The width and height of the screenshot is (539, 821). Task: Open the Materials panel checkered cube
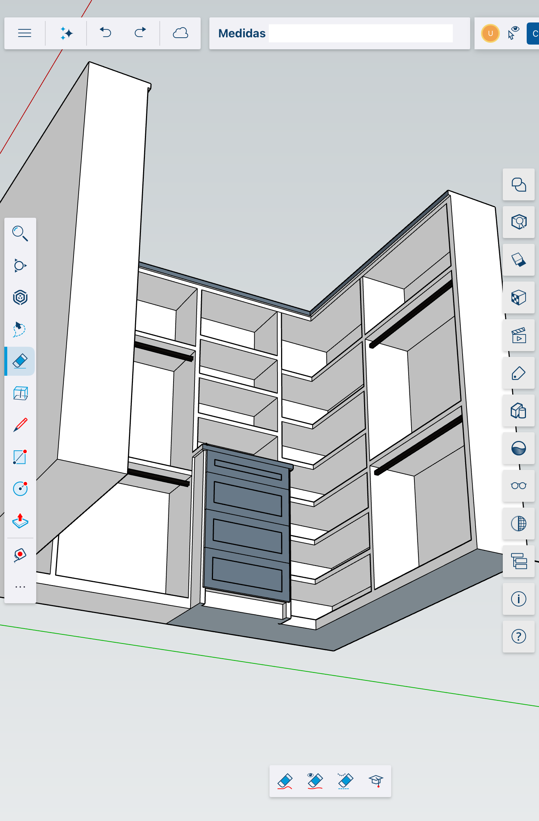tap(518, 297)
